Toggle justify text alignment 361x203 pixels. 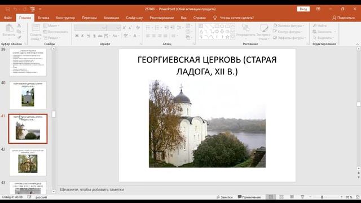click(x=165, y=36)
